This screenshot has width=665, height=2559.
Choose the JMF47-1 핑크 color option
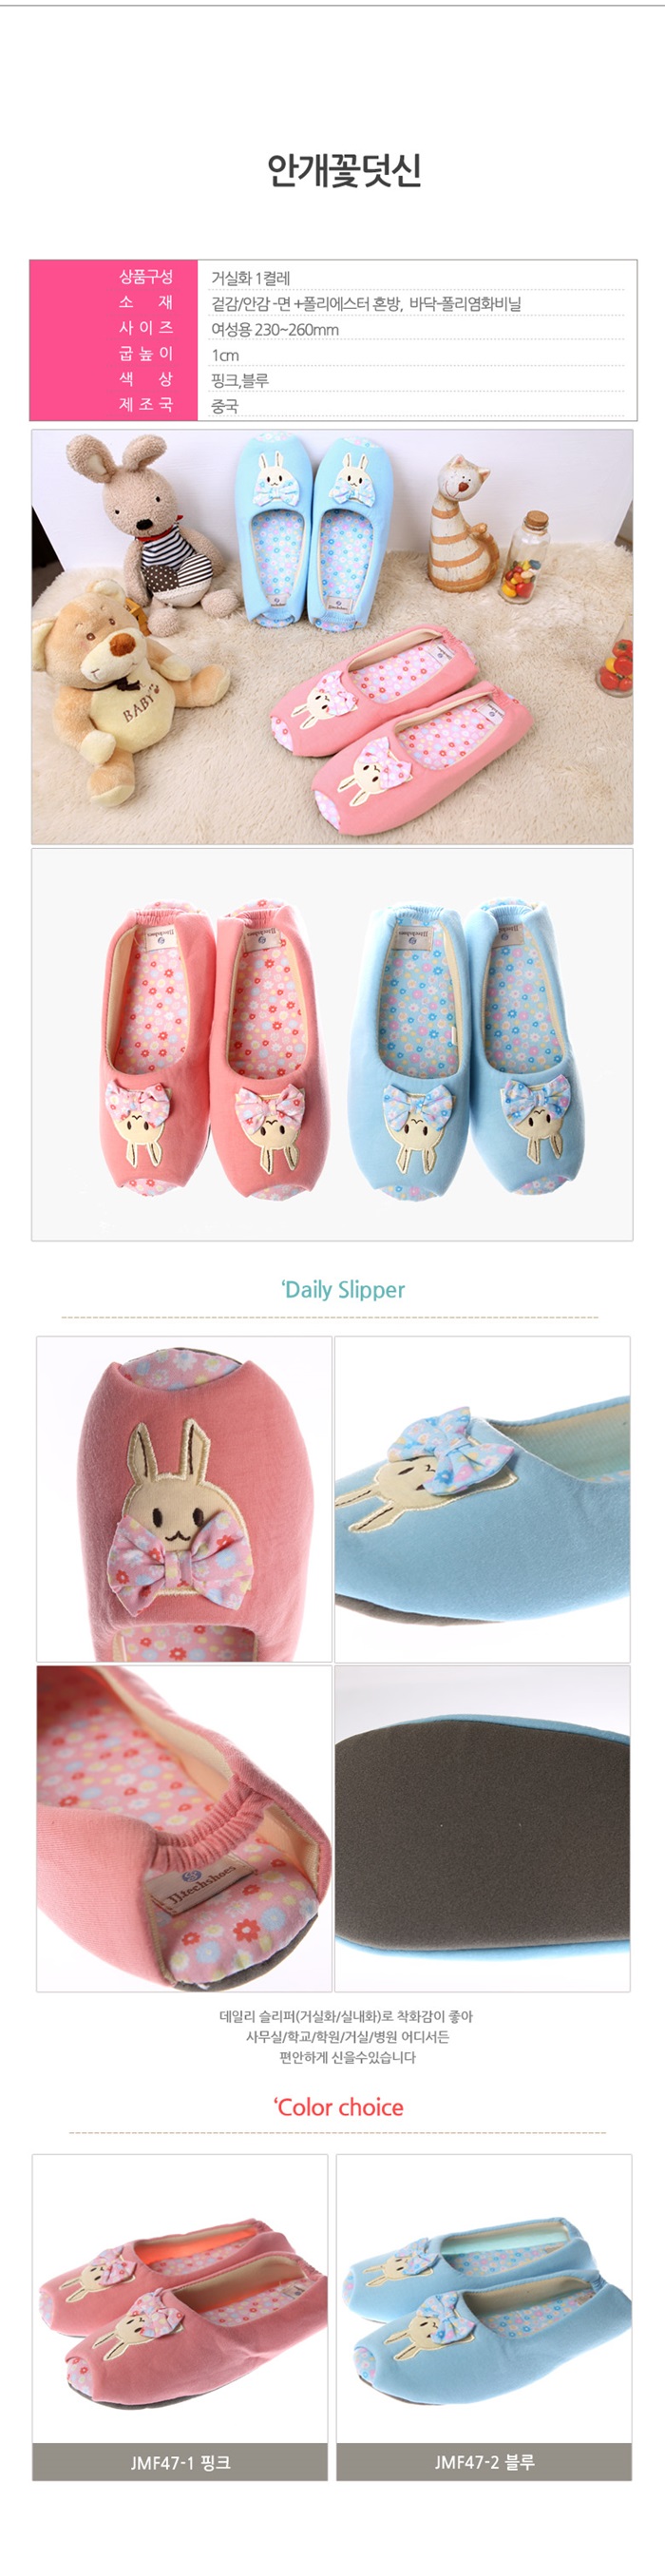180,2462
